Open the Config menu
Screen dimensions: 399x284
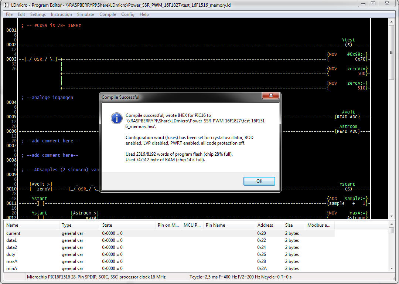pyautogui.click(x=128, y=14)
